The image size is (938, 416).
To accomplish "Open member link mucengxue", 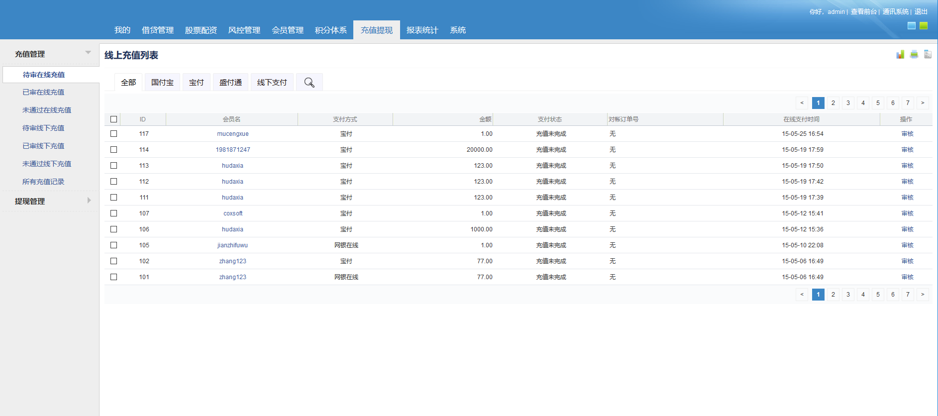I will pos(232,134).
